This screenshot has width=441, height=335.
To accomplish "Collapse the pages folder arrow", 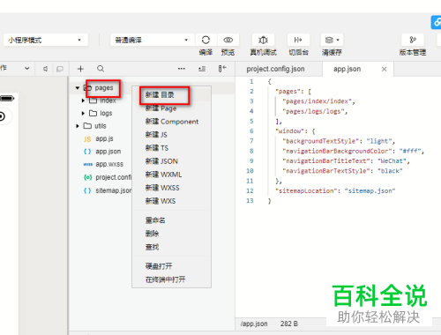I will pyautogui.click(x=78, y=88).
